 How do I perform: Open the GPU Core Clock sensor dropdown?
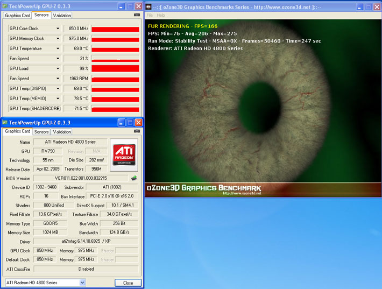click(58, 29)
